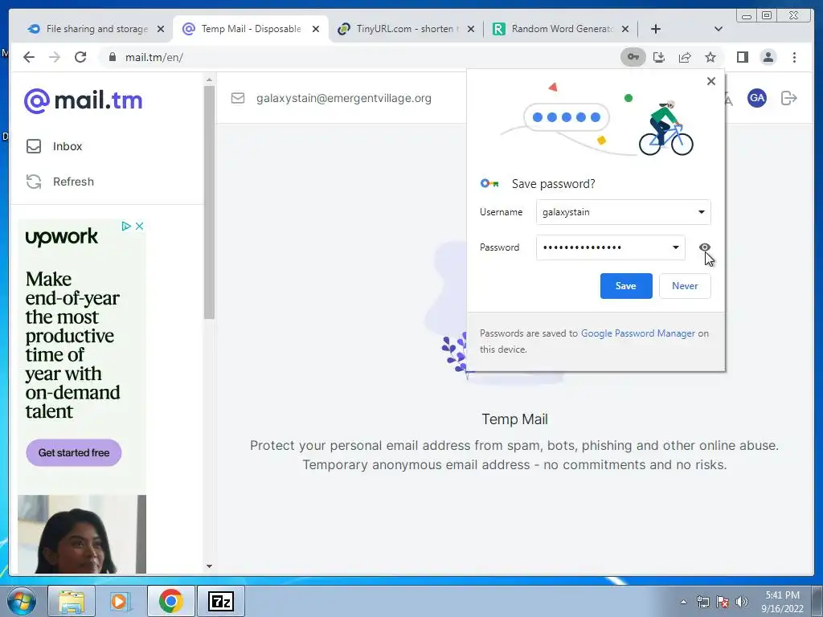Click the address bar URL mail.tm/en/
The image size is (823, 617).
pos(154,57)
